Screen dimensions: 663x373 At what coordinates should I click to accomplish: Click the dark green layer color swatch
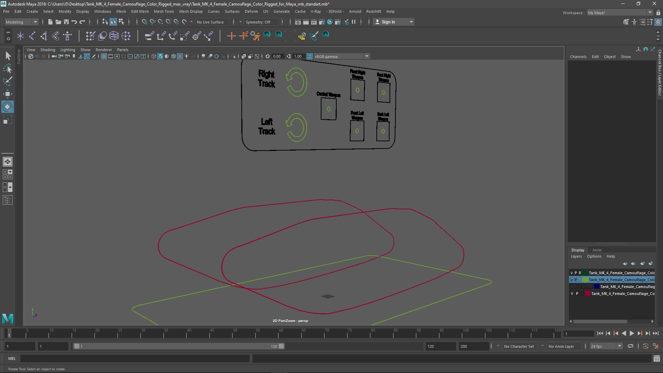click(x=585, y=273)
